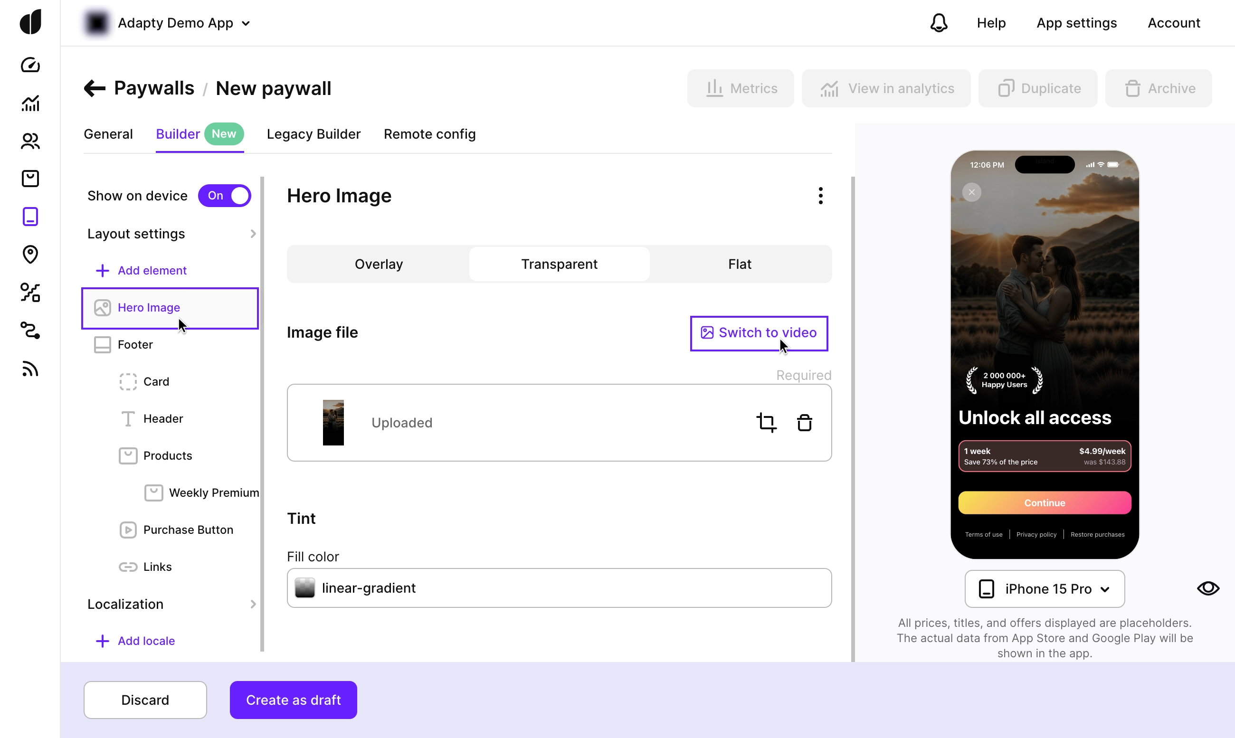Viewport: 1235px width, 738px height.
Task: Open the Adapty Demo App switcher
Action: coord(183,22)
